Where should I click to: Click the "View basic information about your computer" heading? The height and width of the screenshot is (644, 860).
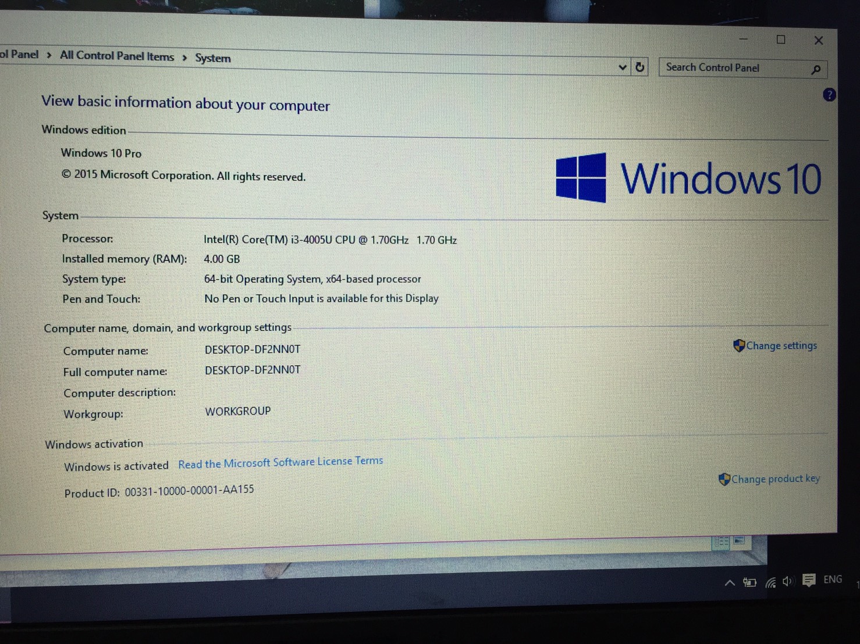point(186,103)
